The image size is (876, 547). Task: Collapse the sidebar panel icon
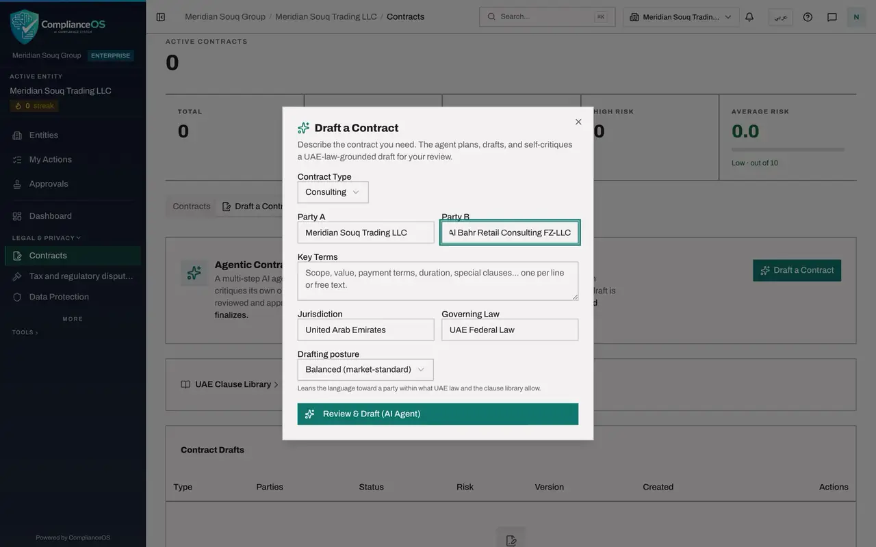[161, 17]
